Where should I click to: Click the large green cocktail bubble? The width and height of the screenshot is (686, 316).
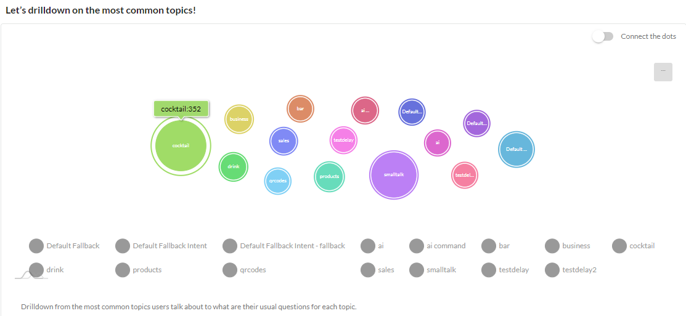click(x=181, y=145)
